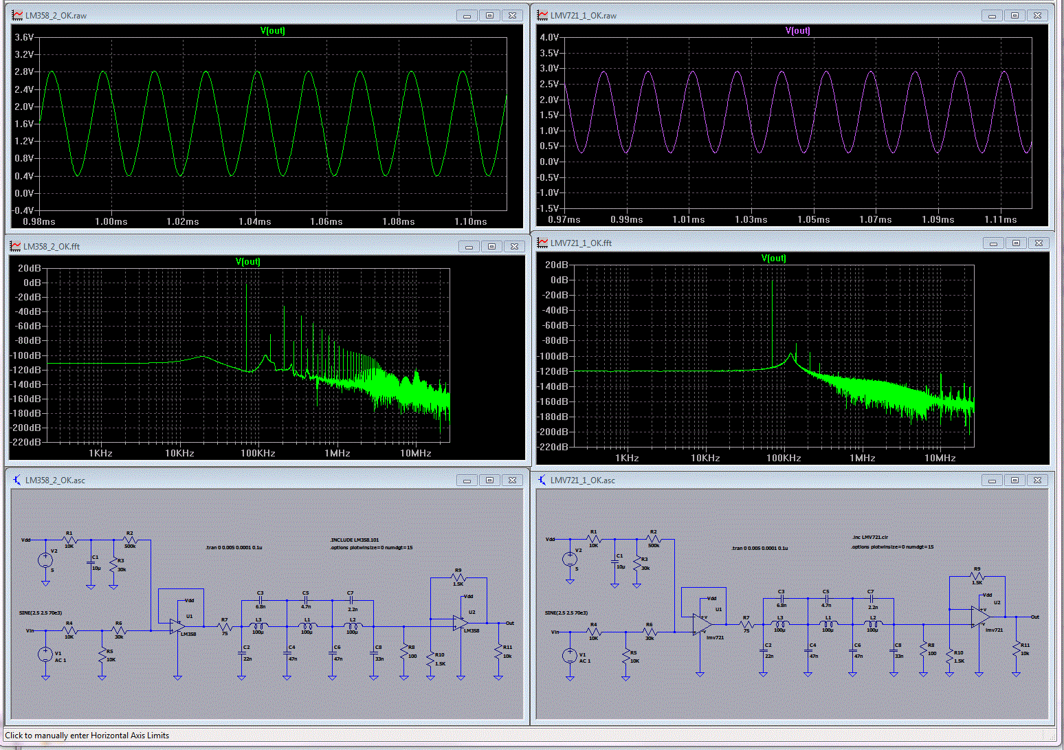Screen dimensions: 1064x750
Task: Click the .tran directive in LM358 schematic
Action: point(234,548)
